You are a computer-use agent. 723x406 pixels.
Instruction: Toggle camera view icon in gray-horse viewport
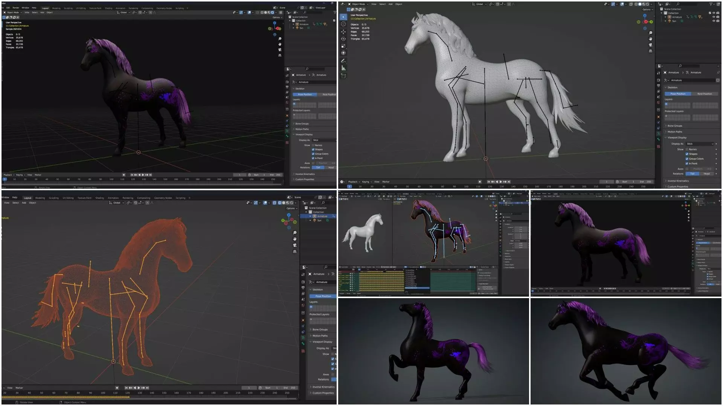tap(650, 45)
